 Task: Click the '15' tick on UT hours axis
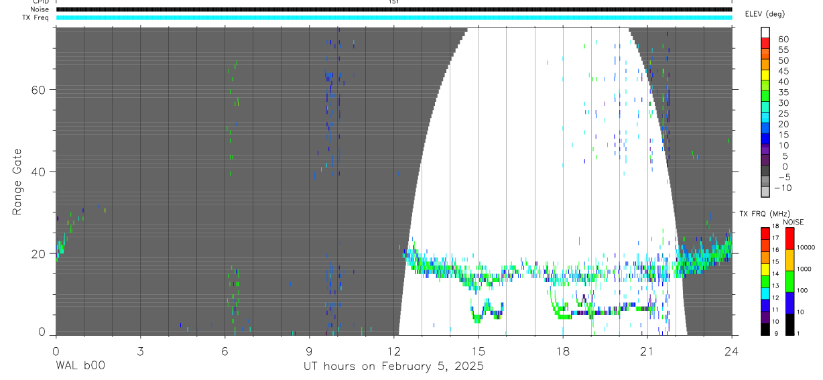479,351
